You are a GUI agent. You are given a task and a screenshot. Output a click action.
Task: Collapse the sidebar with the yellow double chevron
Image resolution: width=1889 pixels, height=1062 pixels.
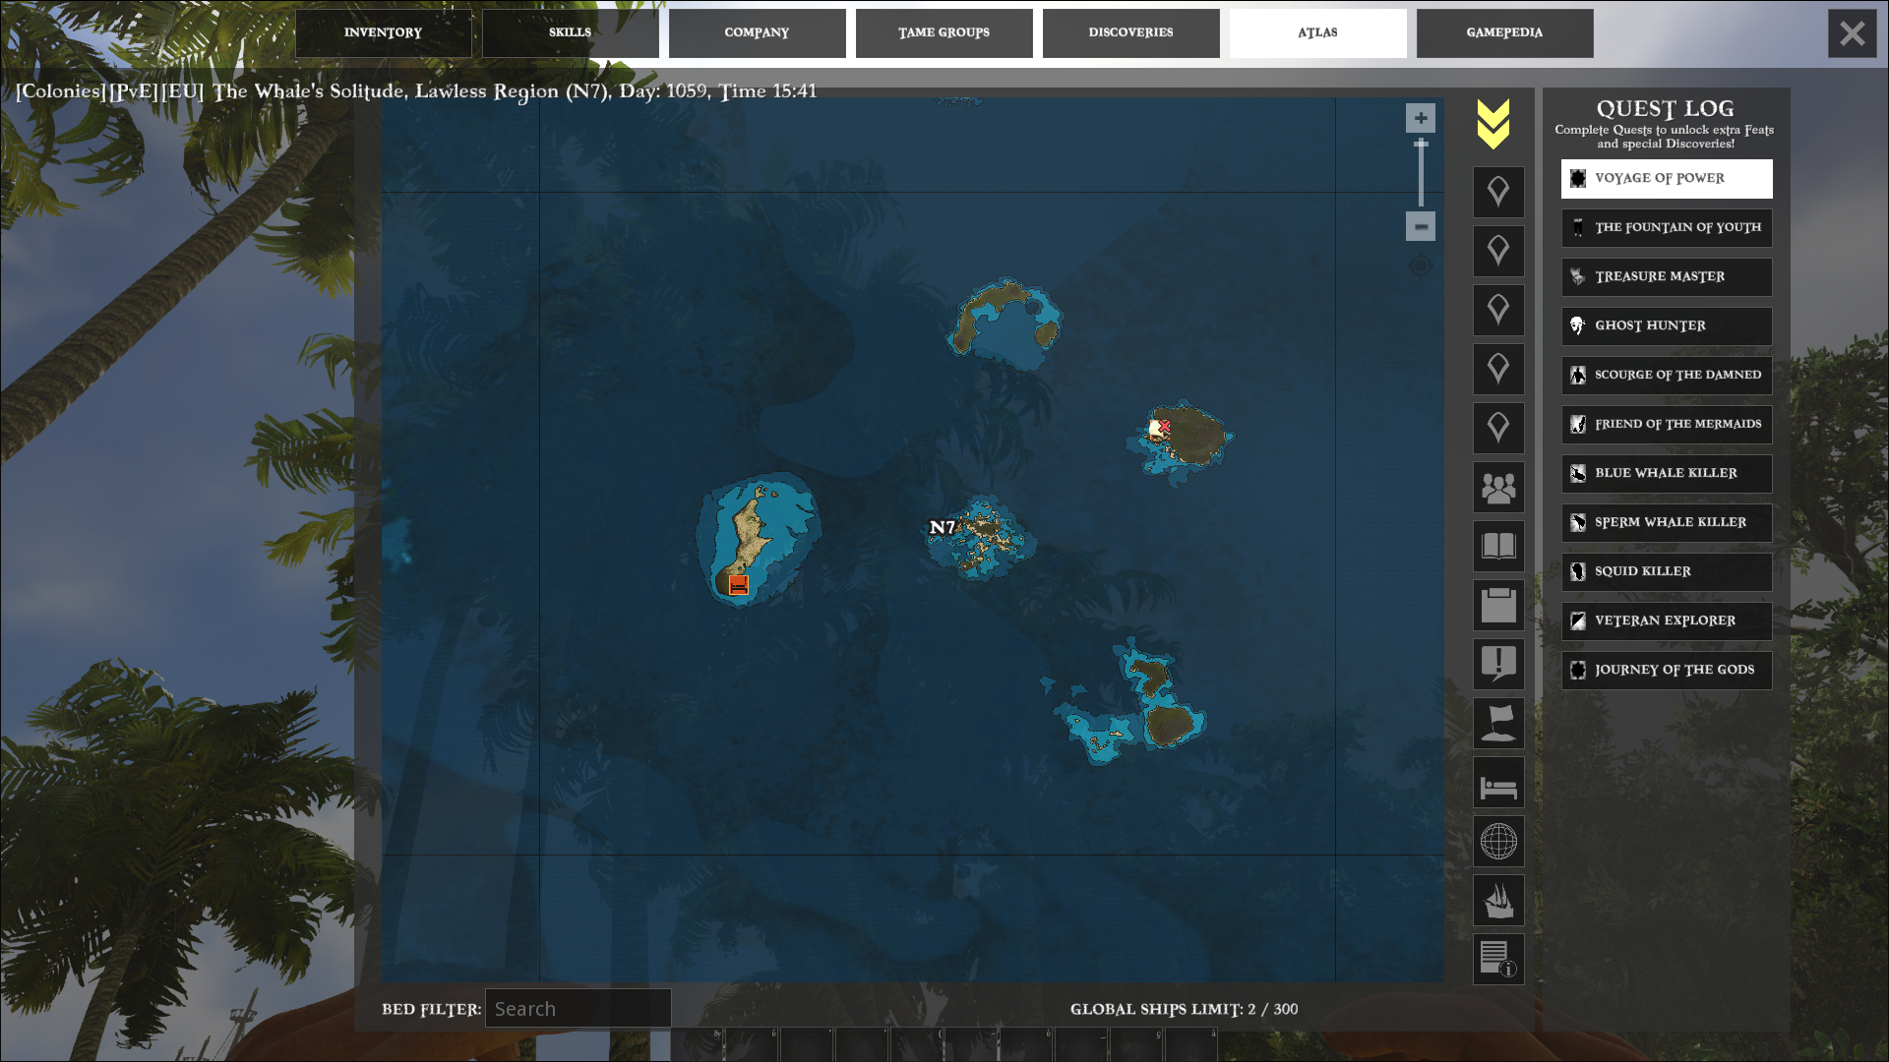1493,124
